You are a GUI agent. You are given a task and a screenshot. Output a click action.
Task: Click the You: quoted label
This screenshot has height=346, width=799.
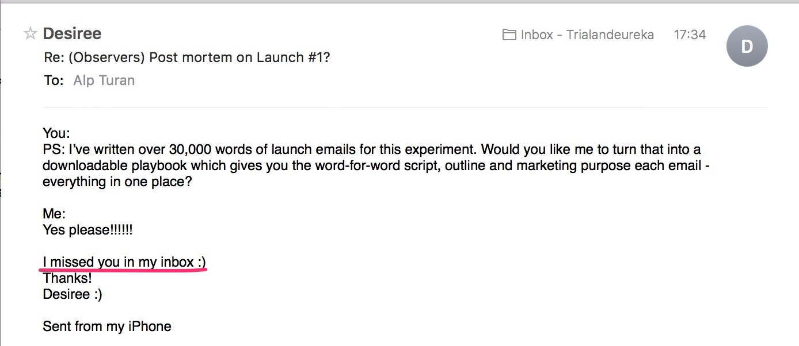pos(56,133)
